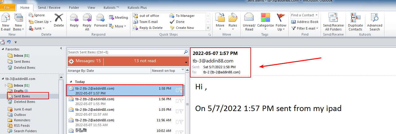Screen dimensions: 396x134
Task: Forward the selected message
Action: coord(101,21)
